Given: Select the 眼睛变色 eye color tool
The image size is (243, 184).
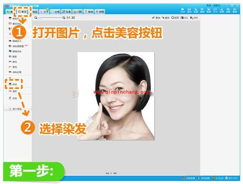Looking at the screenshot, I should tap(15, 51).
